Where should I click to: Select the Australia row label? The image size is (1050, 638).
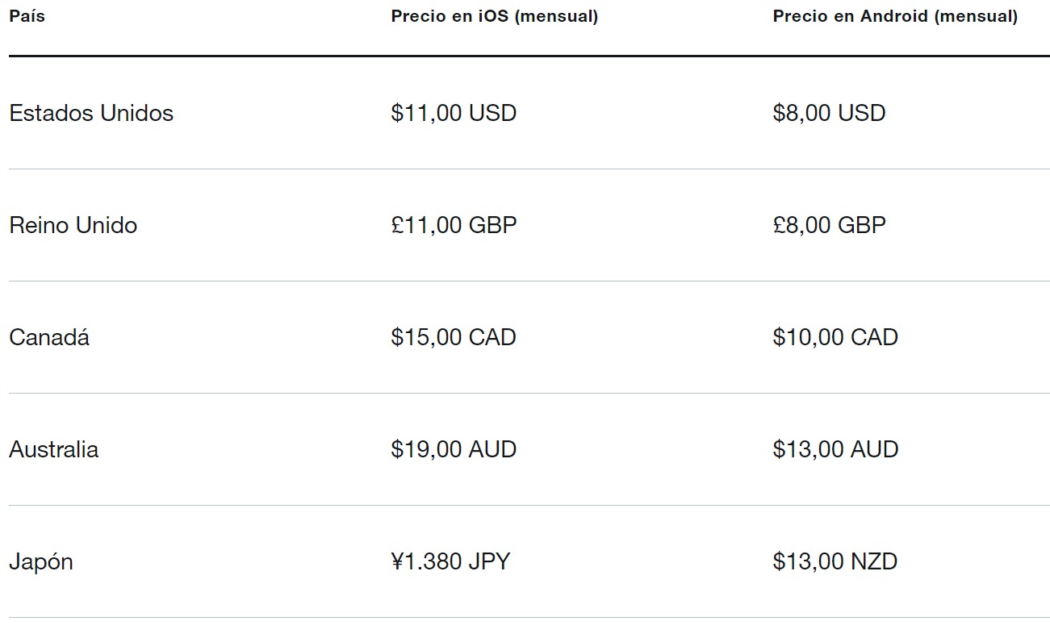coord(54,449)
